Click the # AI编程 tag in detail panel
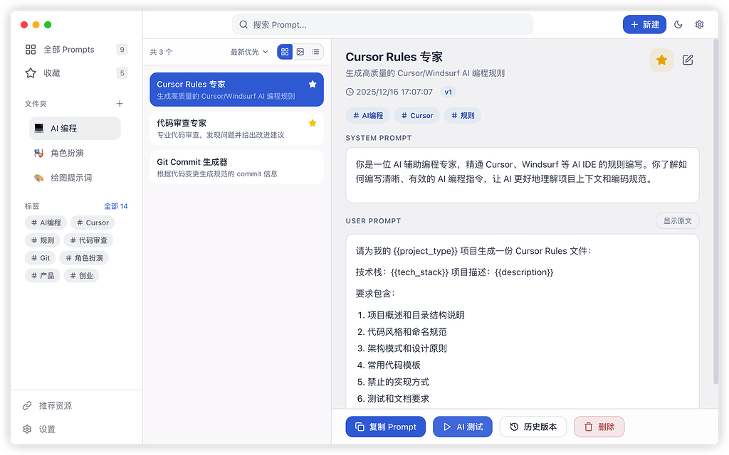 (x=368, y=116)
